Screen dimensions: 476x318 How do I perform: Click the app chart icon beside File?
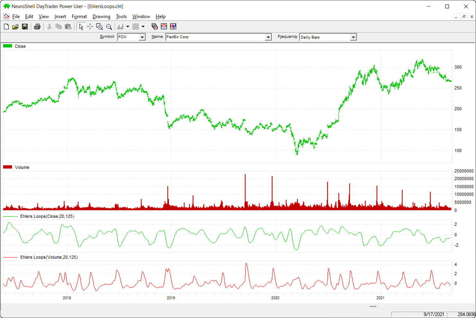(x=6, y=16)
